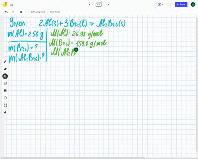Click Clear frame
The image size is (198, 159).
[x=55, y=12]
